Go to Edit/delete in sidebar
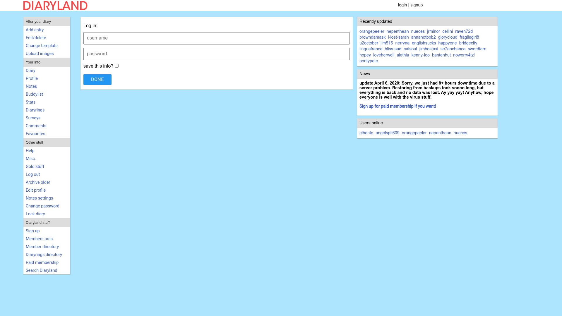 (36, 38)
